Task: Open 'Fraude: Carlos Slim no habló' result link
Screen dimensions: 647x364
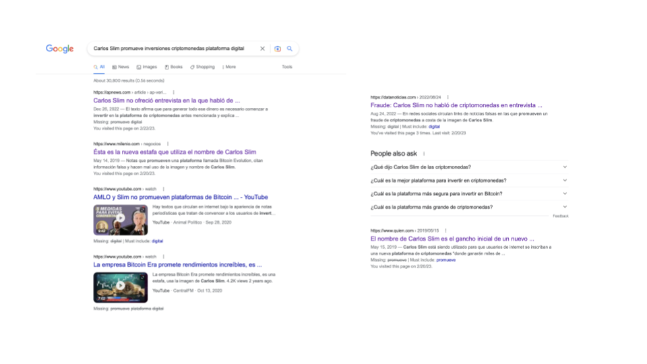Action: coord(456,105)
